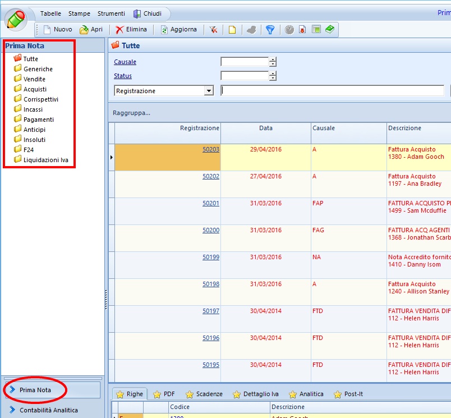The width and height of the screenshot is (451, 418).
Task: Open the Stampe menu
Action: click(79, 13)
